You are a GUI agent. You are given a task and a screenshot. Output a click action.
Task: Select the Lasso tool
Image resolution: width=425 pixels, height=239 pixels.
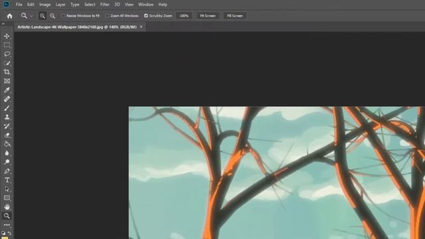tap(7, 54)
